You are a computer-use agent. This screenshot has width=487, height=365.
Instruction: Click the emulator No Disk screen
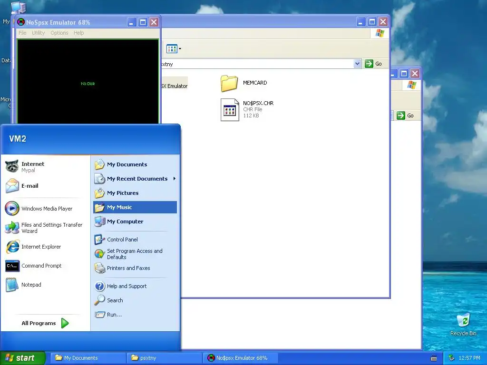tap(88, 82)
